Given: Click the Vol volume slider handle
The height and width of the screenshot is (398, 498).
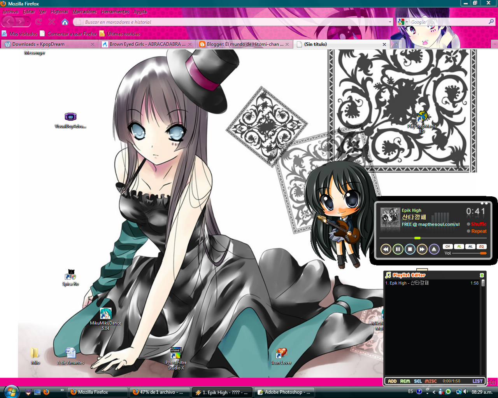Looking at the screenshot, I should pos(483,253).
